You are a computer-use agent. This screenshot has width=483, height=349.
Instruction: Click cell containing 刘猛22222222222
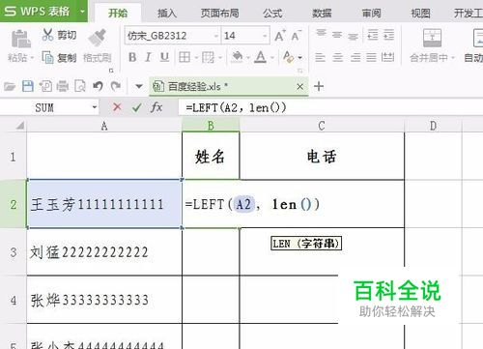(104, 252)
